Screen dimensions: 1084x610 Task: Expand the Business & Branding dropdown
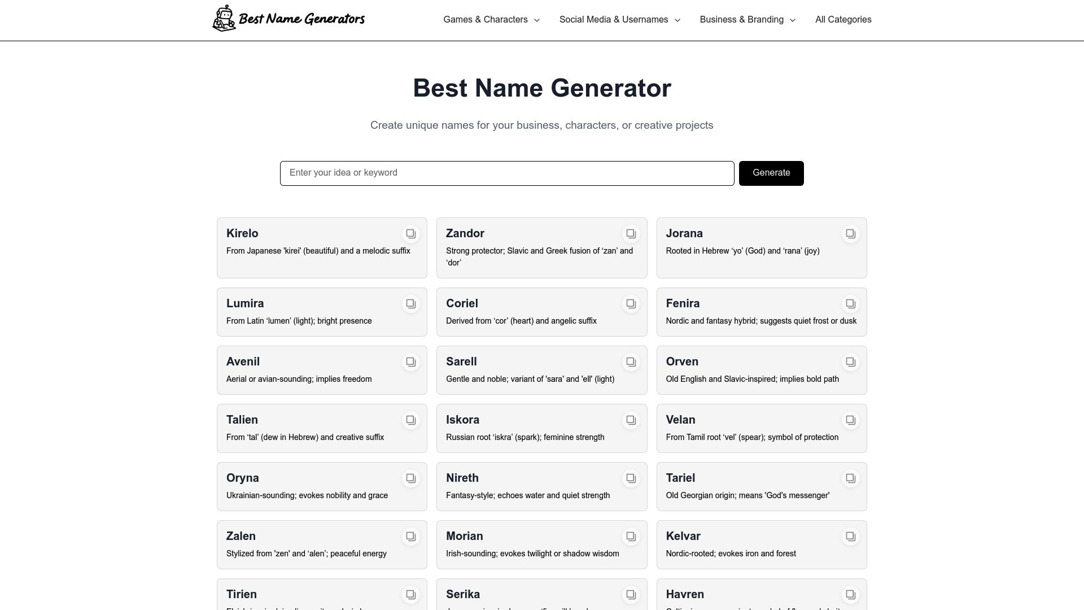[x=746, y=19]
